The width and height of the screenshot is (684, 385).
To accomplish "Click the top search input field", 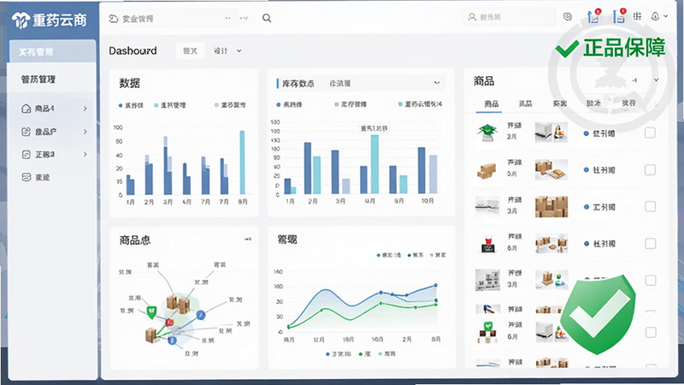I will (173, 18).
